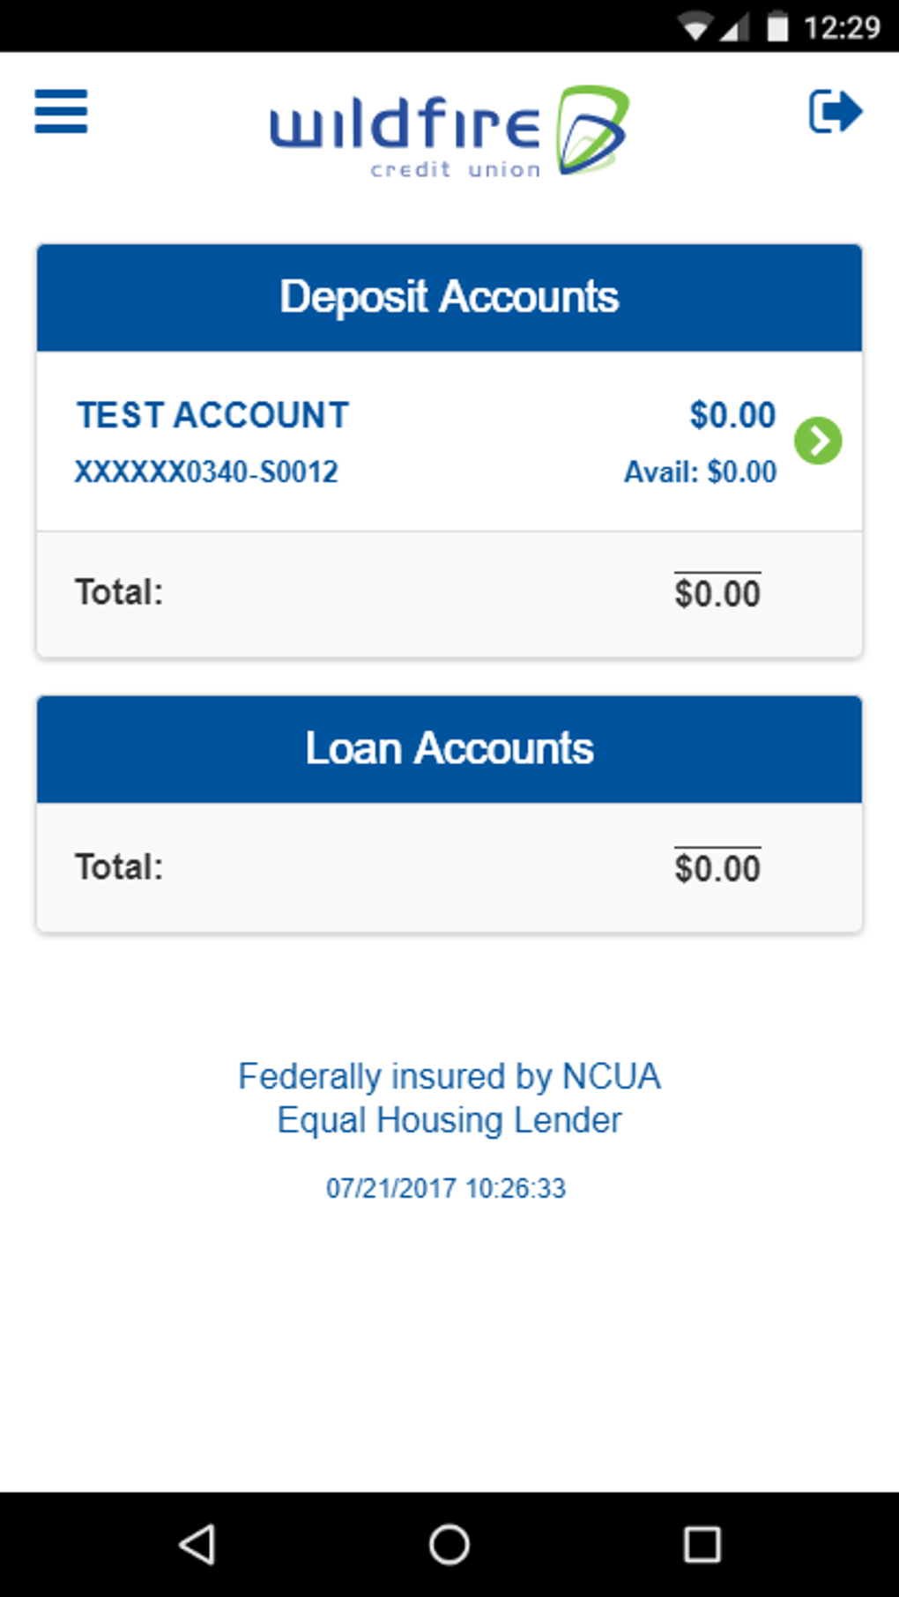Select the TEST ACCOUNT name

click(213, 415)
